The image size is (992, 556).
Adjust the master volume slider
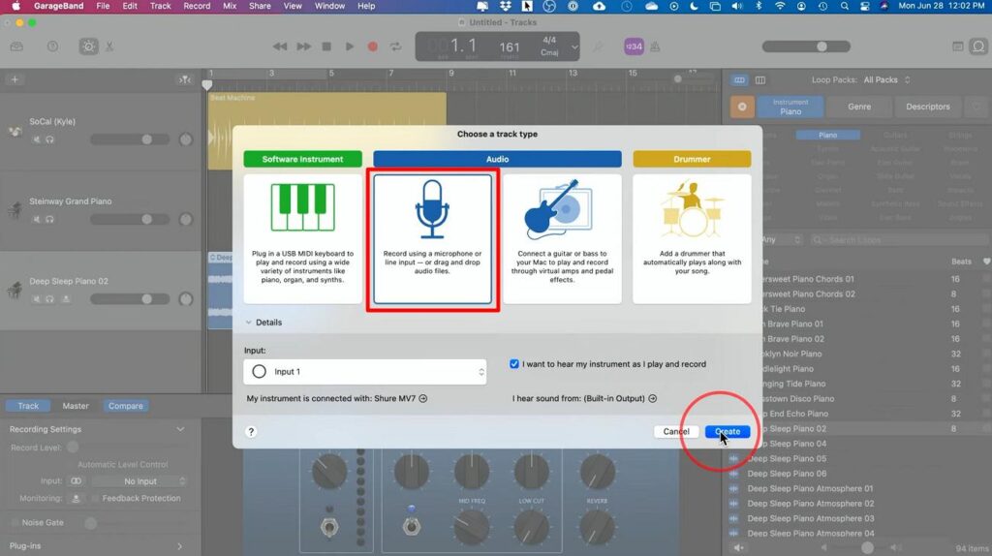806,46
